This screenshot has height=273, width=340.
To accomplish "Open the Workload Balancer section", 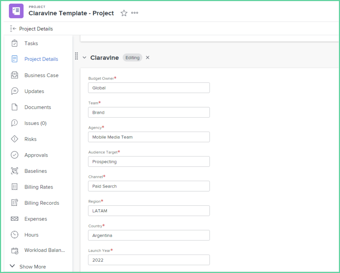I will 45,250.
